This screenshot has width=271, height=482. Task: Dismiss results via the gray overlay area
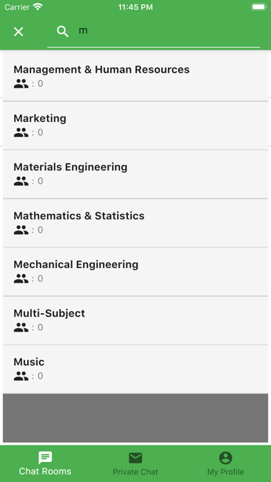tap(135, 418)
